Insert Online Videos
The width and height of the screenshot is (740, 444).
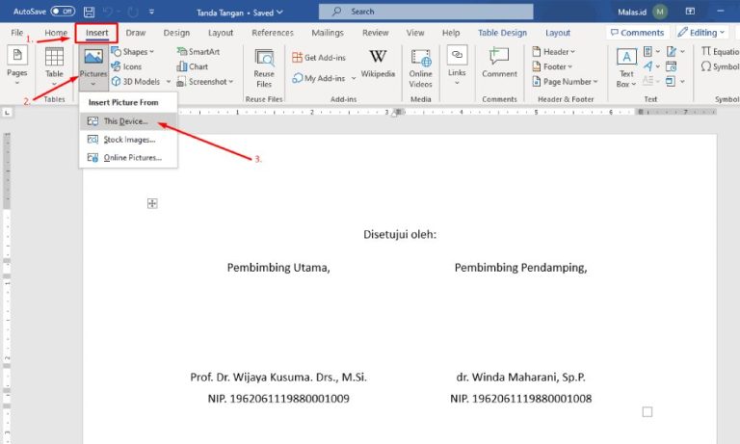click(420, 68)
